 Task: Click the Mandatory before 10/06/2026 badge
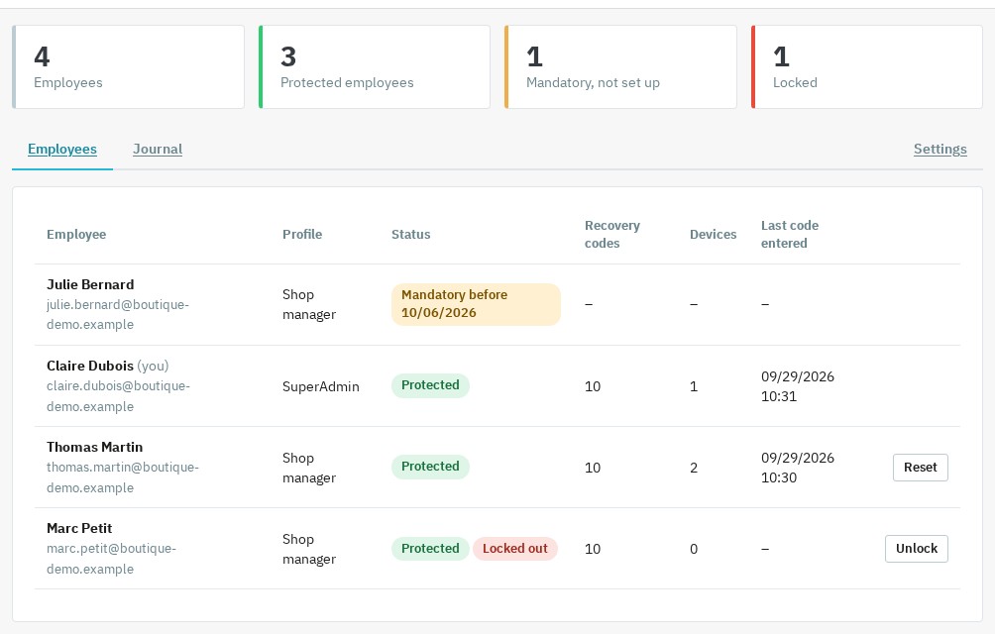[476, 304]
